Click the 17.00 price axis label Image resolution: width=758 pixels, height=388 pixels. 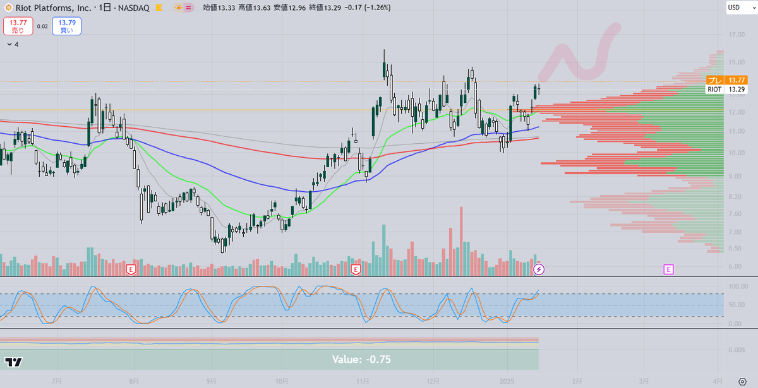(736, 35)
